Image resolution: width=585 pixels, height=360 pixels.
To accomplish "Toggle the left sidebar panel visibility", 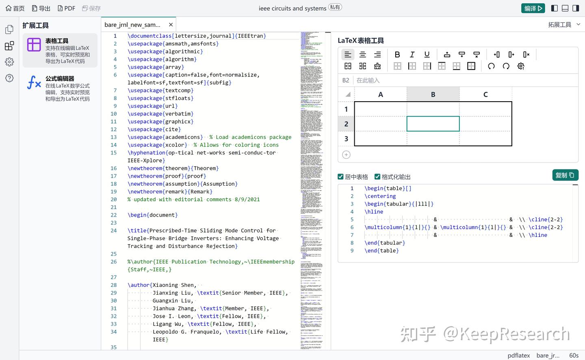I will click(555, 8).
